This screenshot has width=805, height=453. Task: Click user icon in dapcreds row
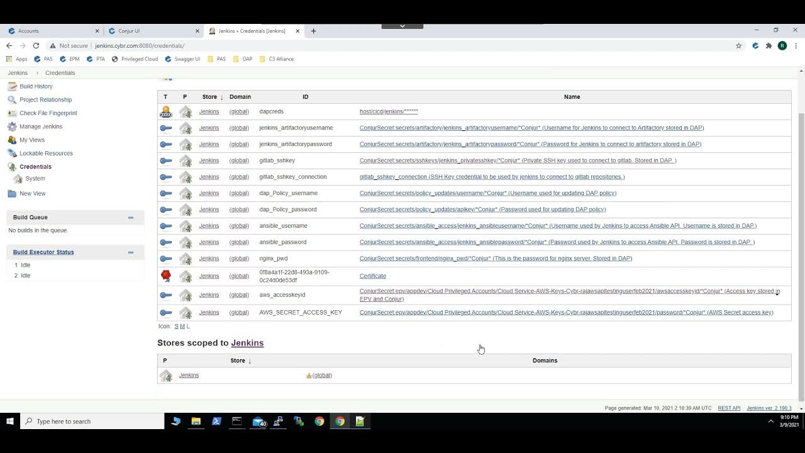(x=166, y=111)
